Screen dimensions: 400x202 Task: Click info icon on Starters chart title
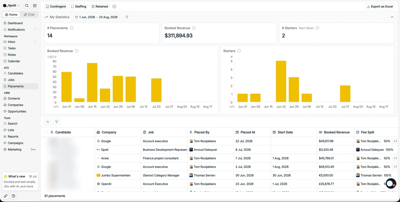click(239, 51)
